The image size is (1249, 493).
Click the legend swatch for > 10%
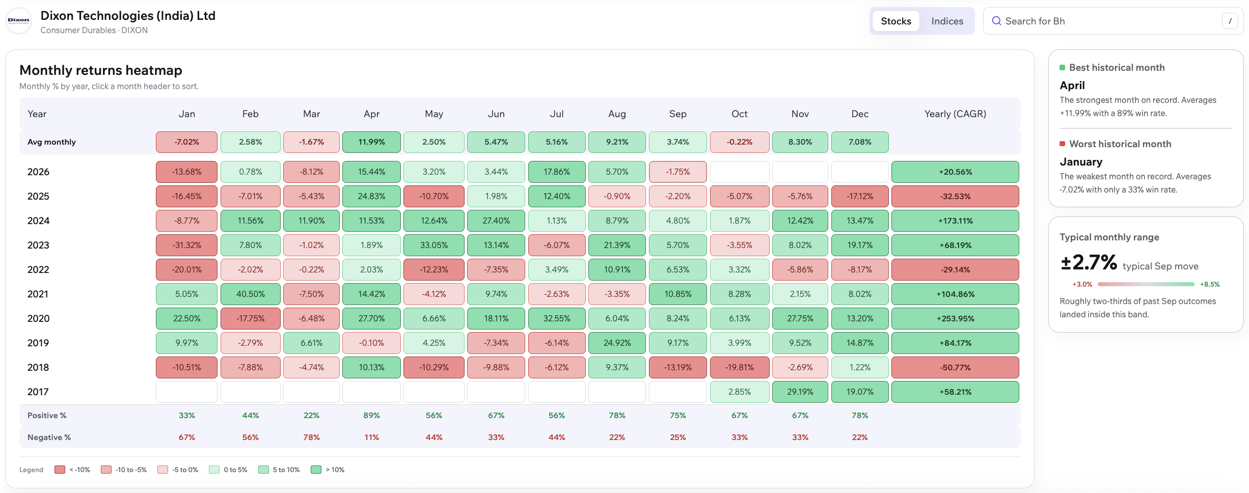(x=316, y=470)
